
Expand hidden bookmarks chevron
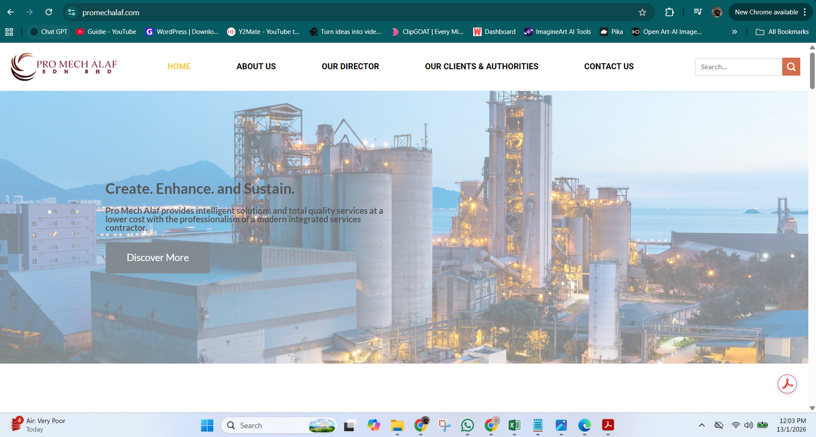tap(734, 32)
